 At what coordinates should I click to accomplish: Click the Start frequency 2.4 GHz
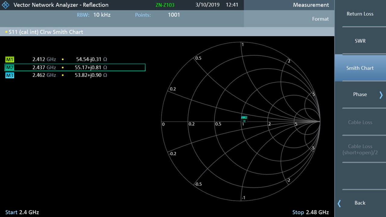(x=22, y=212)
